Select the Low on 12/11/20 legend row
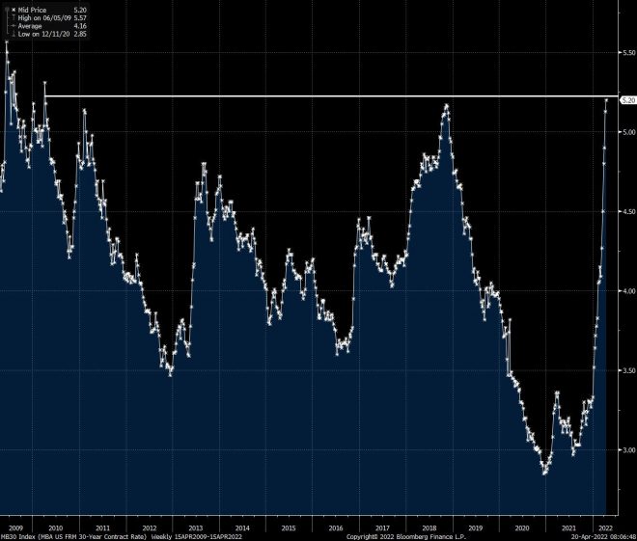The image size is (637, 541). 48,34
